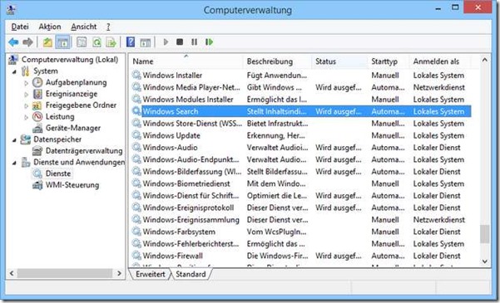The height and width of the screenshot is (303, 500).
Task: Select Computerverwaltung (Lokal) root node
Action: (70, 60)
